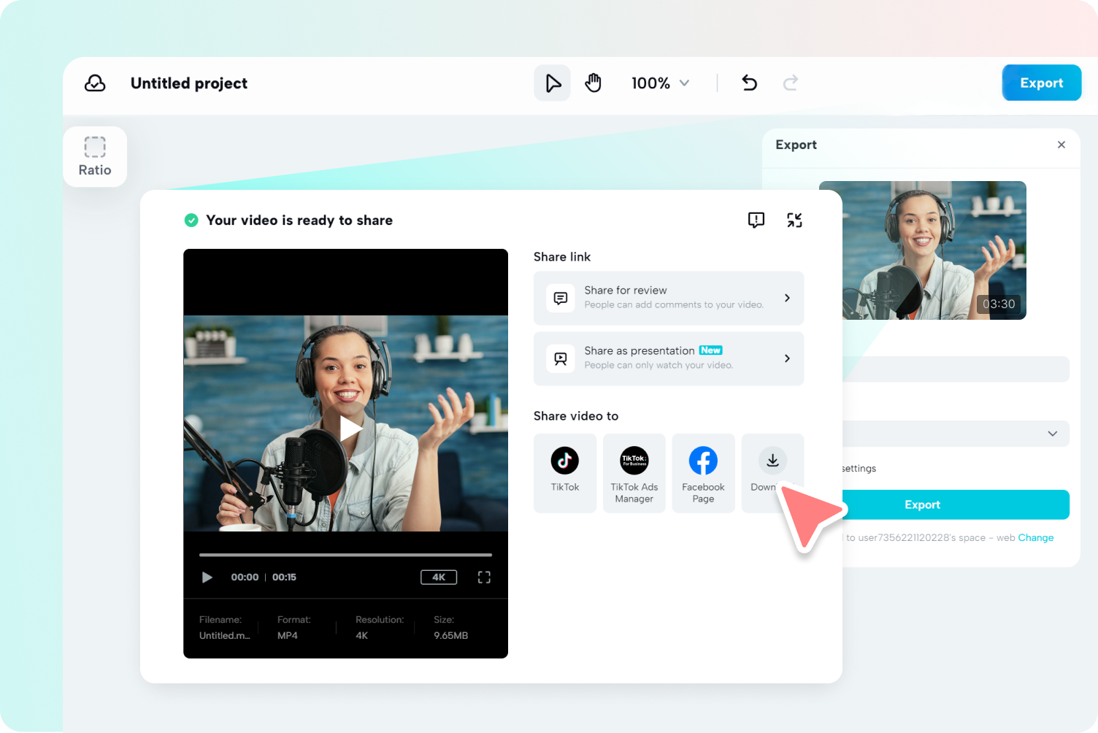Viewport: 1098px width, 733px height.
Task: Click the New badge on presentation
Action: coord(711,350)
